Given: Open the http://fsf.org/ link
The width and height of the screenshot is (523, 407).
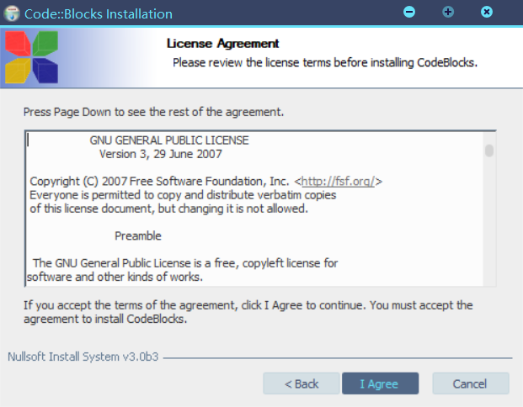Looking at the screenshot, I should click(x=339, y=181).
